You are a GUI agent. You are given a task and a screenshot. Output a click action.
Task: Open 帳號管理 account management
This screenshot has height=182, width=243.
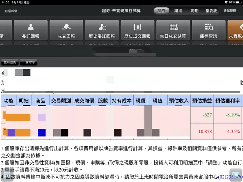[x=230, y=11]
